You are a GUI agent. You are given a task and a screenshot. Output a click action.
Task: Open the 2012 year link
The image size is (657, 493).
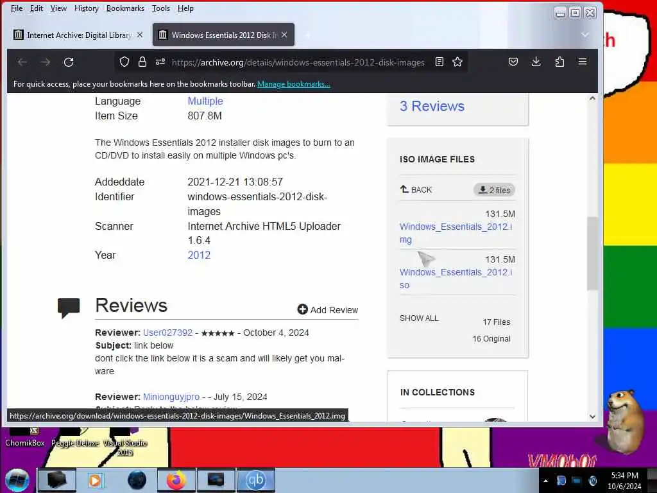point(199,255)
